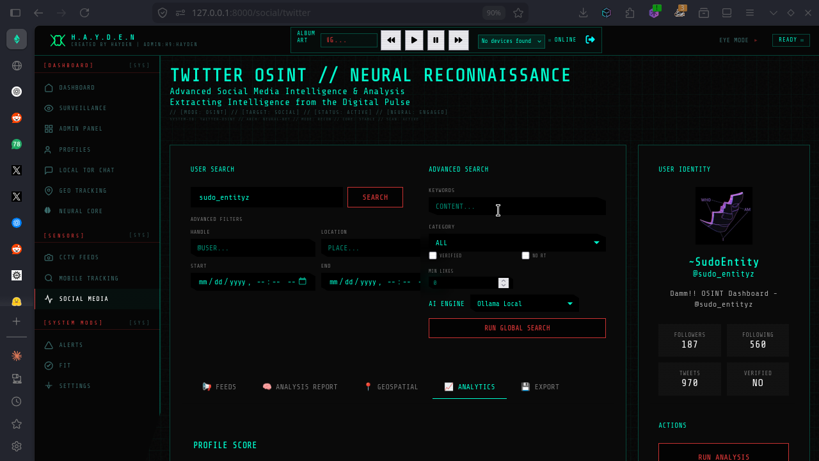Viewport: 819px width, 461px height.
Task: Open the No devices found dropdown
Action: (x=511, y=41)
